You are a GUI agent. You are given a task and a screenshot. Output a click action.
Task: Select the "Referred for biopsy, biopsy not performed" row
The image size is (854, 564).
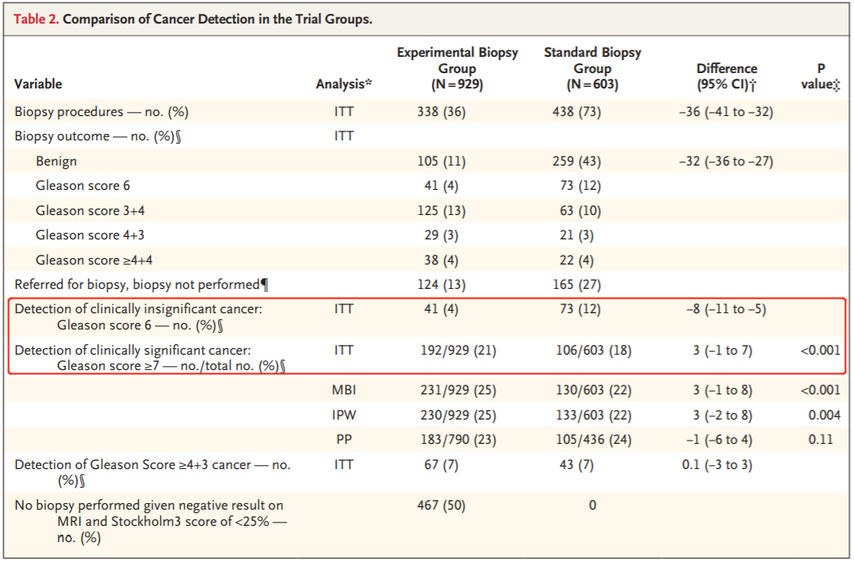click(141, 285)
